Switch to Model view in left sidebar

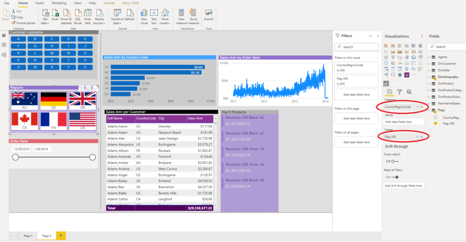tap(4, 55)
